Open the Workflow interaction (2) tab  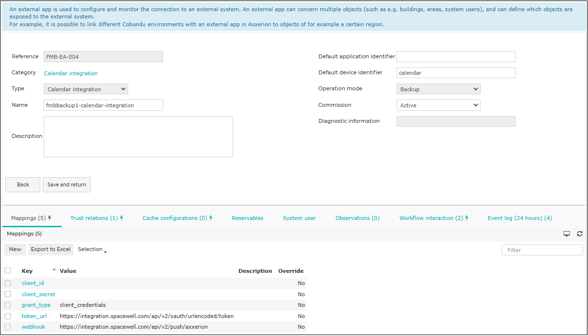(434, 218)
